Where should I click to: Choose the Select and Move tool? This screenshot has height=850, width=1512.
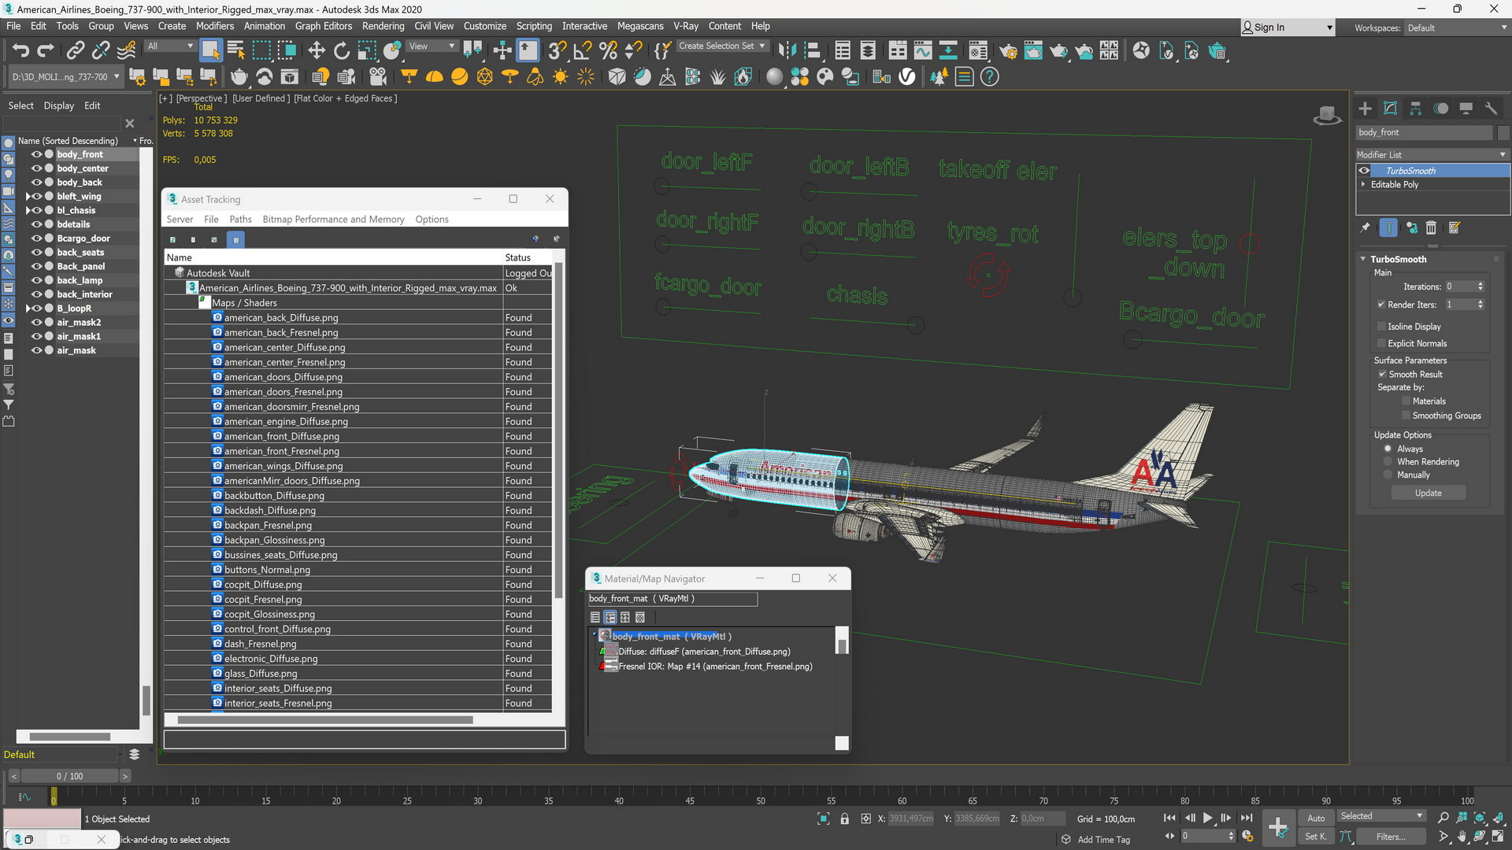316,51
